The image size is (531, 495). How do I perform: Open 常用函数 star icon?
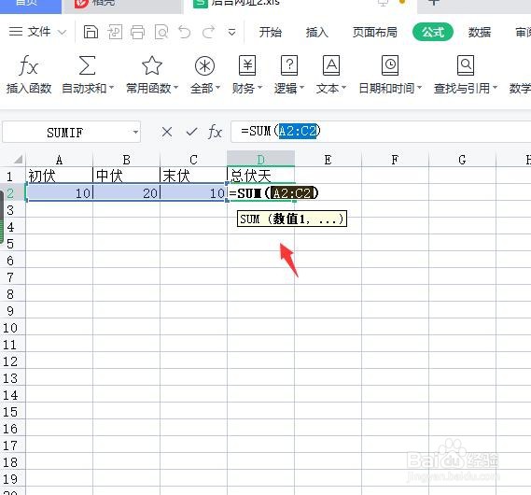tap(152, 65)
